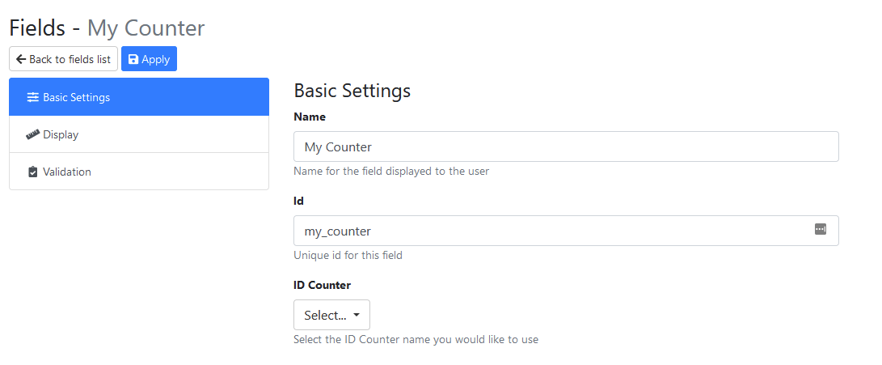Click the ruler icon next to Display
The width and height of the screenshot is (882, 365).
(32, 134)
